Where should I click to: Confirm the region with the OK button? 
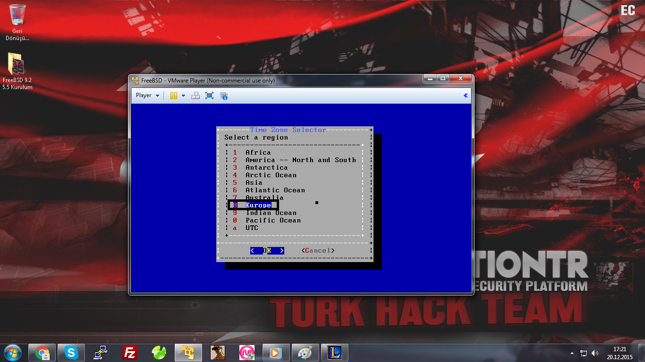point(267,250)
